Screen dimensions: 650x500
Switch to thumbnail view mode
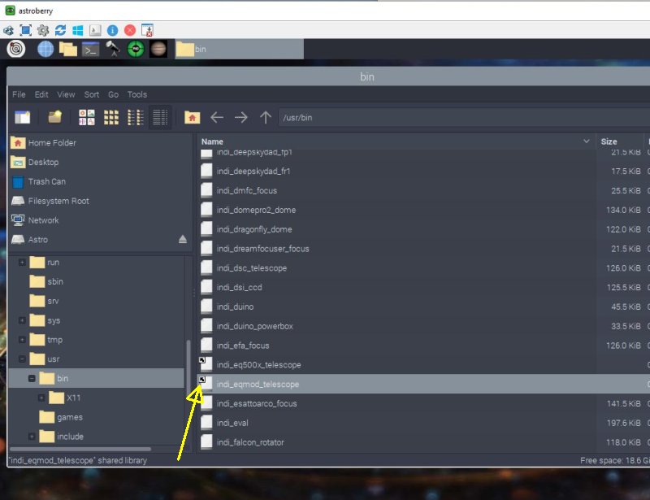[111, 117]
